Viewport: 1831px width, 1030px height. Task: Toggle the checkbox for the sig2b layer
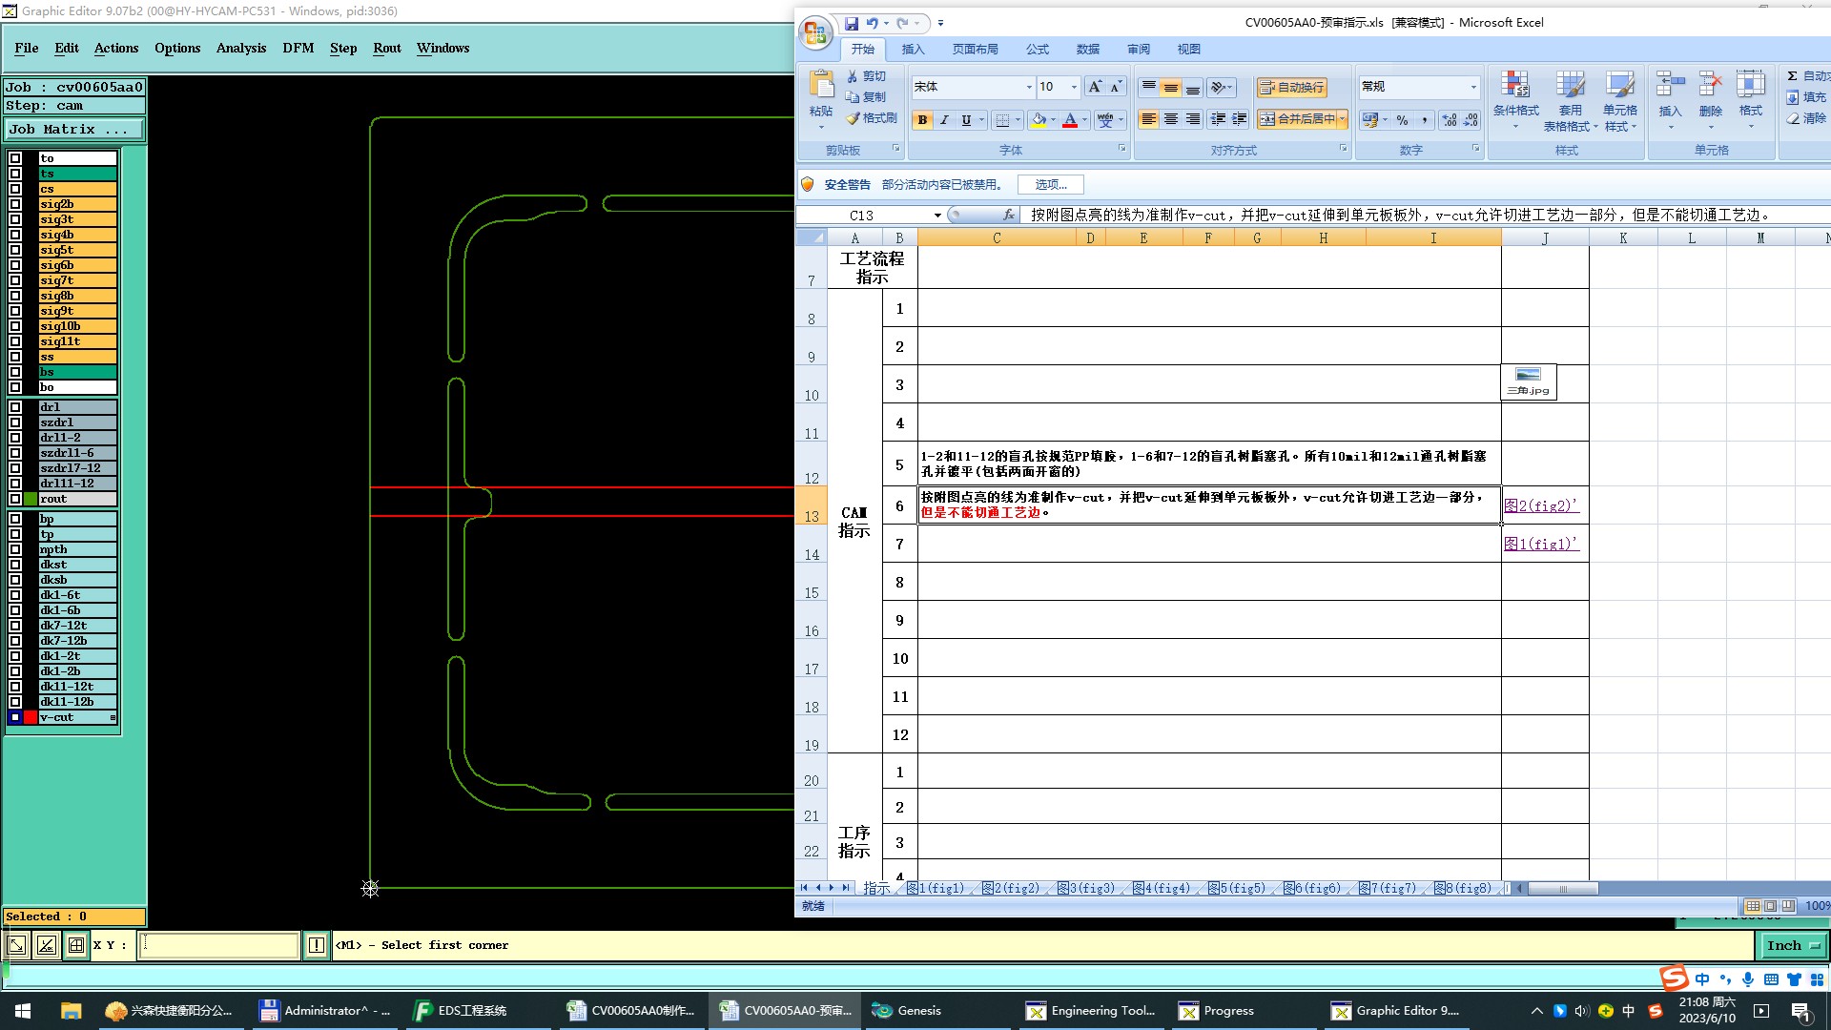(x=15, y=204)
